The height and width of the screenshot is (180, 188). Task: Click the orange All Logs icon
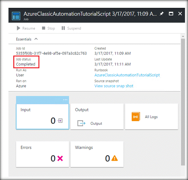(136, 116)
